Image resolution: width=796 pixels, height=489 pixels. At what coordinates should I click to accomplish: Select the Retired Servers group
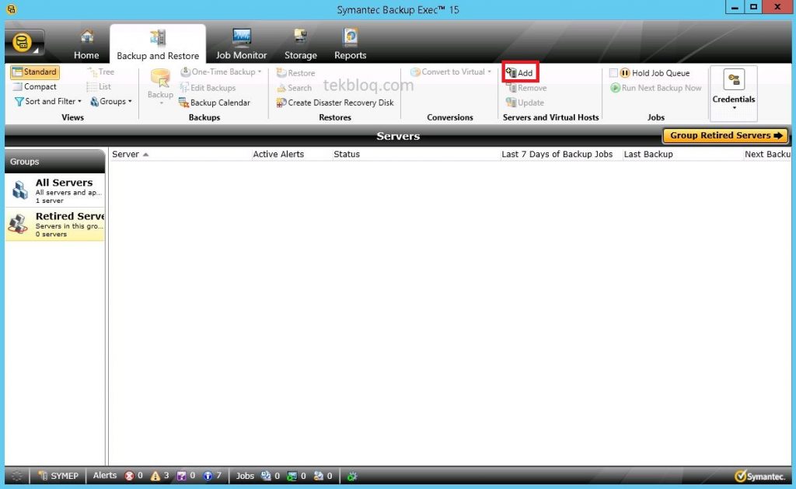point(55,224)
